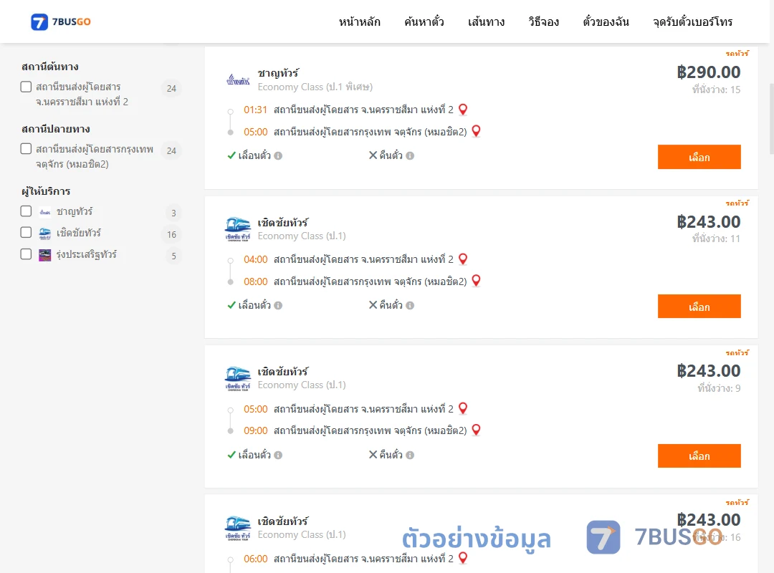
Task: Click Economy Class (ป.1 พิเศษ) label
Action: (x=315, y=87)
